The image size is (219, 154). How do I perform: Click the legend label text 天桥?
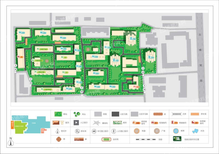pyautogui.click(x=184, y=114)
